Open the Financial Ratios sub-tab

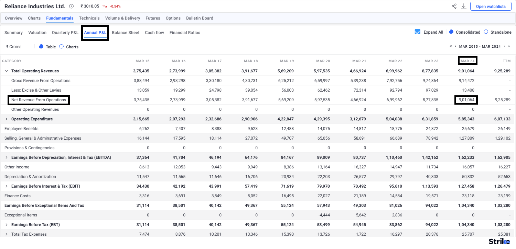tap(185, 33)
